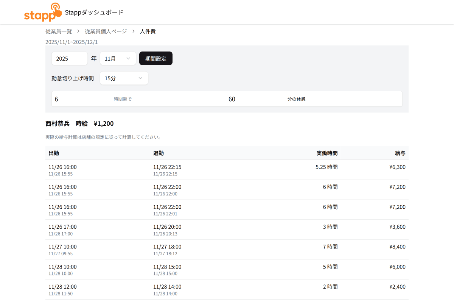Click the 給与 column header
Screen dimensions: 454x303
[400, 153]
